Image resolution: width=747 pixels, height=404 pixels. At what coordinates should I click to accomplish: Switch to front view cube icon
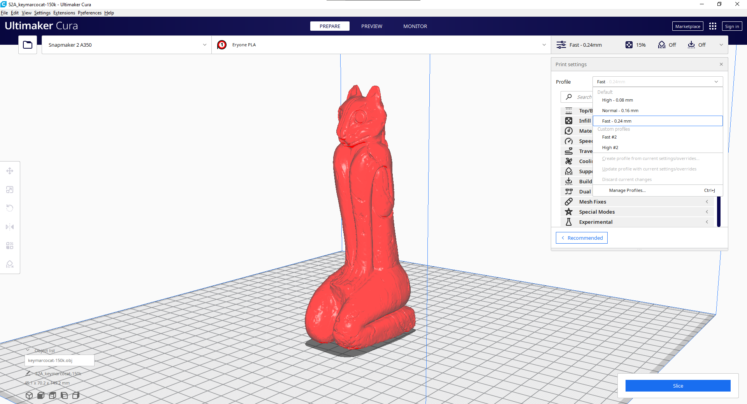click(41, 395)
